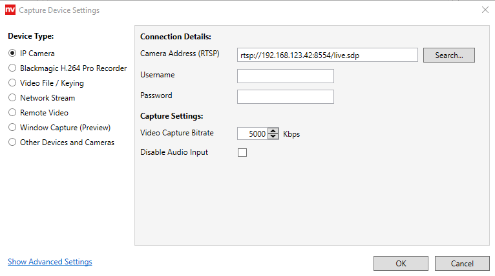The width and height of the screenshot is (495, 276).
Task: Click the Camera Address RTSP field
Action: [328, 55]
